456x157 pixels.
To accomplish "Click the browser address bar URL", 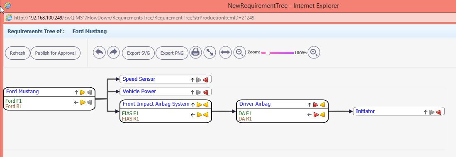I will coord(134,18).
